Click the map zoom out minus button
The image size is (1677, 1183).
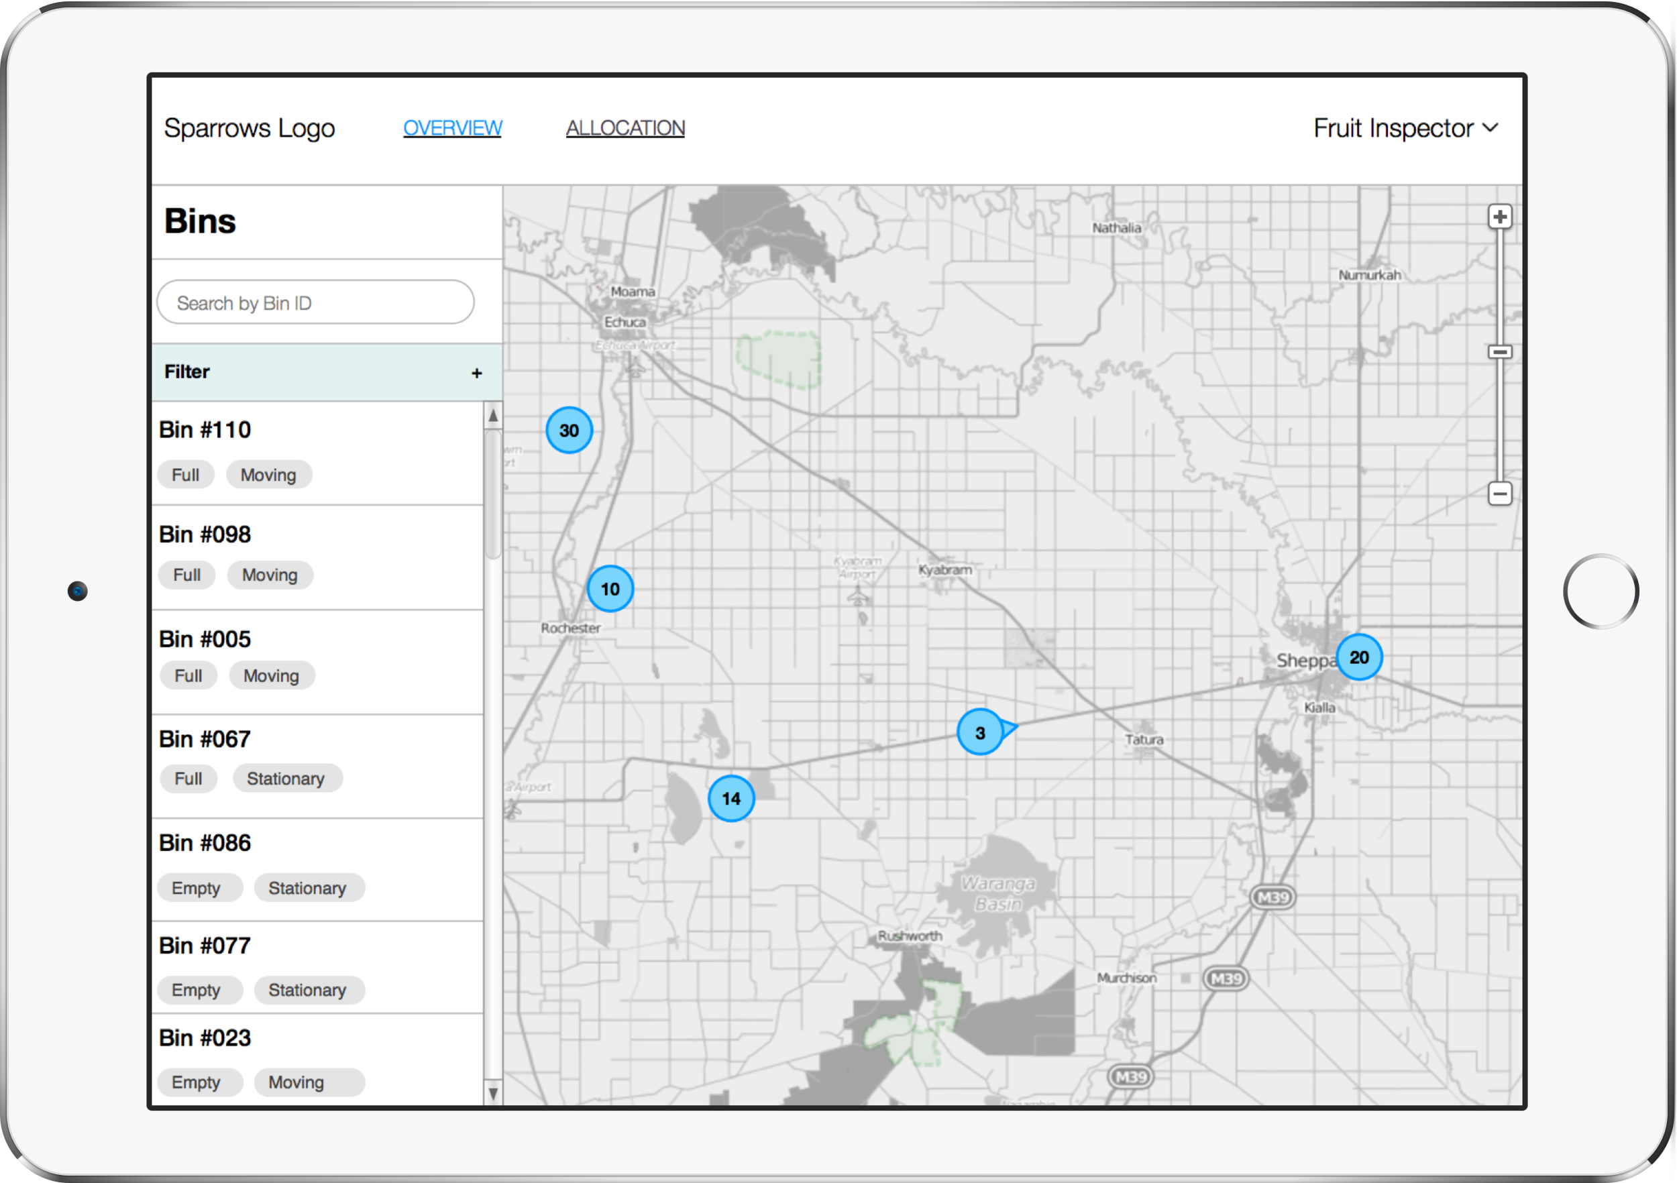click(1499, 494)
